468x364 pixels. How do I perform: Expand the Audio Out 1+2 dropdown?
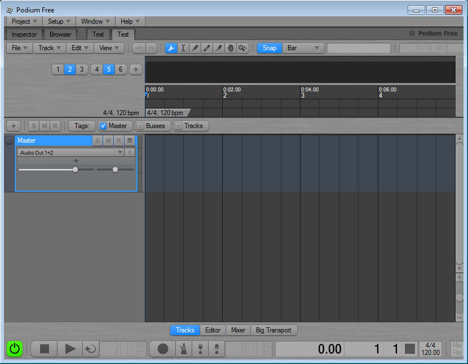[x=120, y=152]
